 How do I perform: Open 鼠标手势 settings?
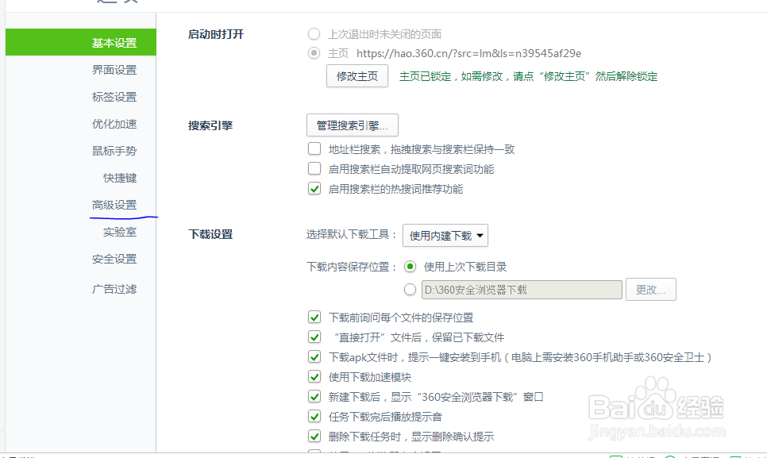tap(114, 151)
